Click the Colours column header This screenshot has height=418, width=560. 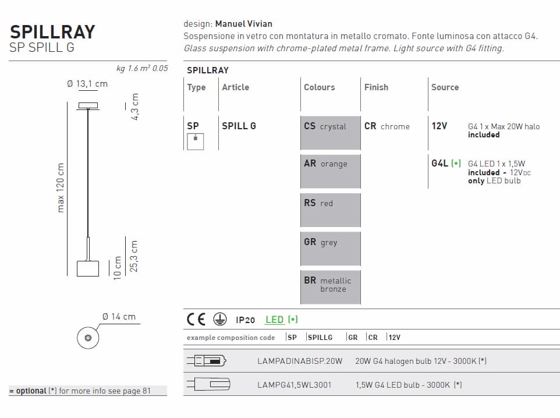[x=319, y=87]
